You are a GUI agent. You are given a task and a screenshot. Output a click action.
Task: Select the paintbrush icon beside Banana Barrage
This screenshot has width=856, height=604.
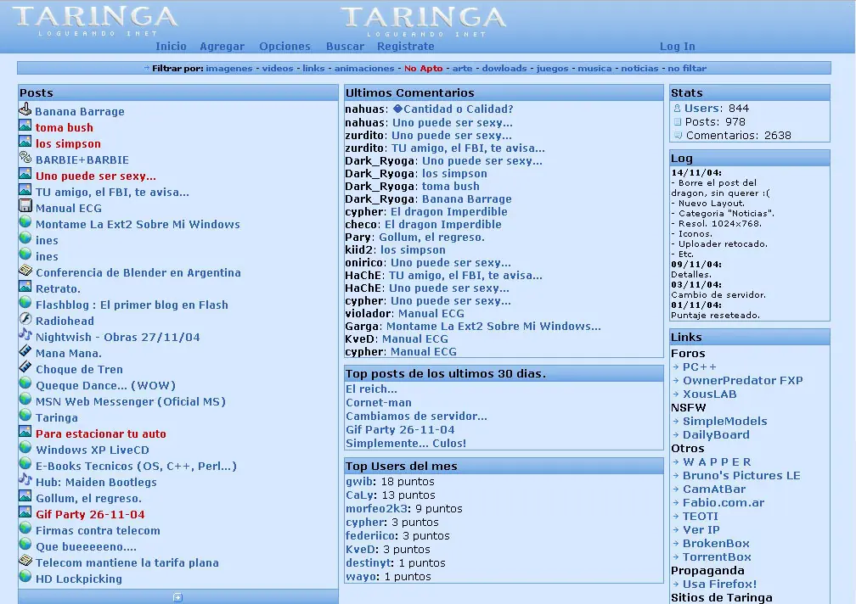(23, 111)
